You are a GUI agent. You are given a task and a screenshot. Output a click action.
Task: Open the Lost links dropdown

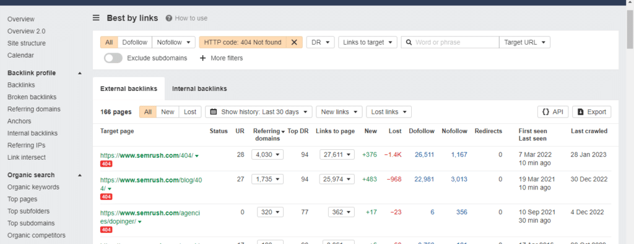[x=389, y=112]
